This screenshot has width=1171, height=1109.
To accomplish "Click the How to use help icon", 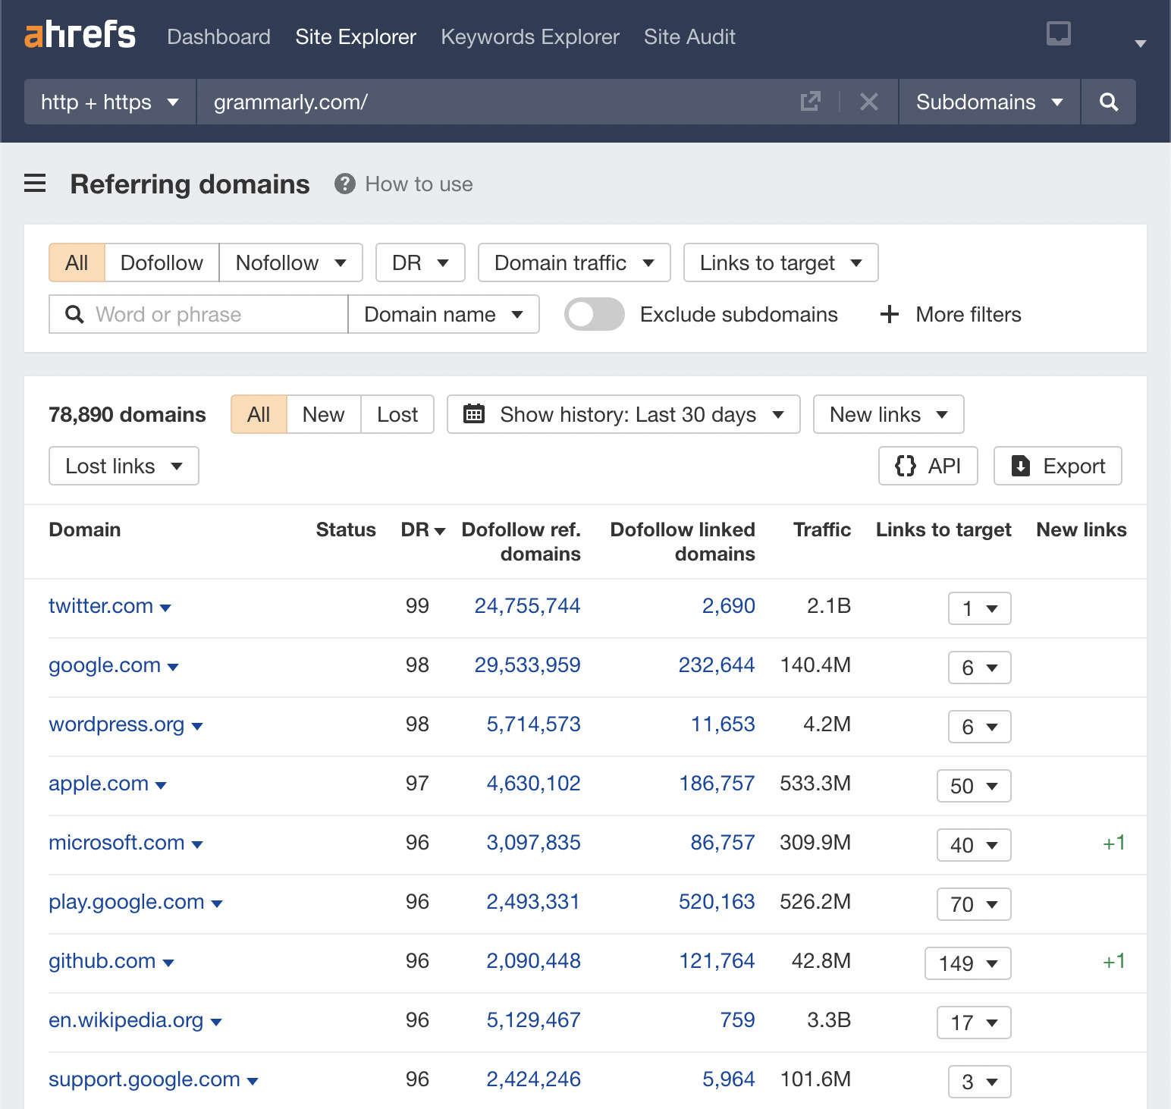I will click(x=344, y=184).
